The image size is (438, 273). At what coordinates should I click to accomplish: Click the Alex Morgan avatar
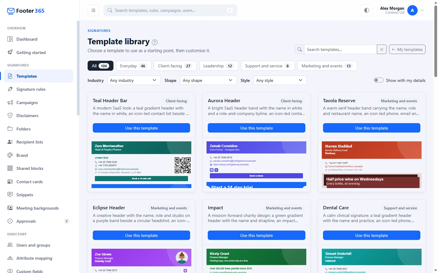(x=412, y=10)
